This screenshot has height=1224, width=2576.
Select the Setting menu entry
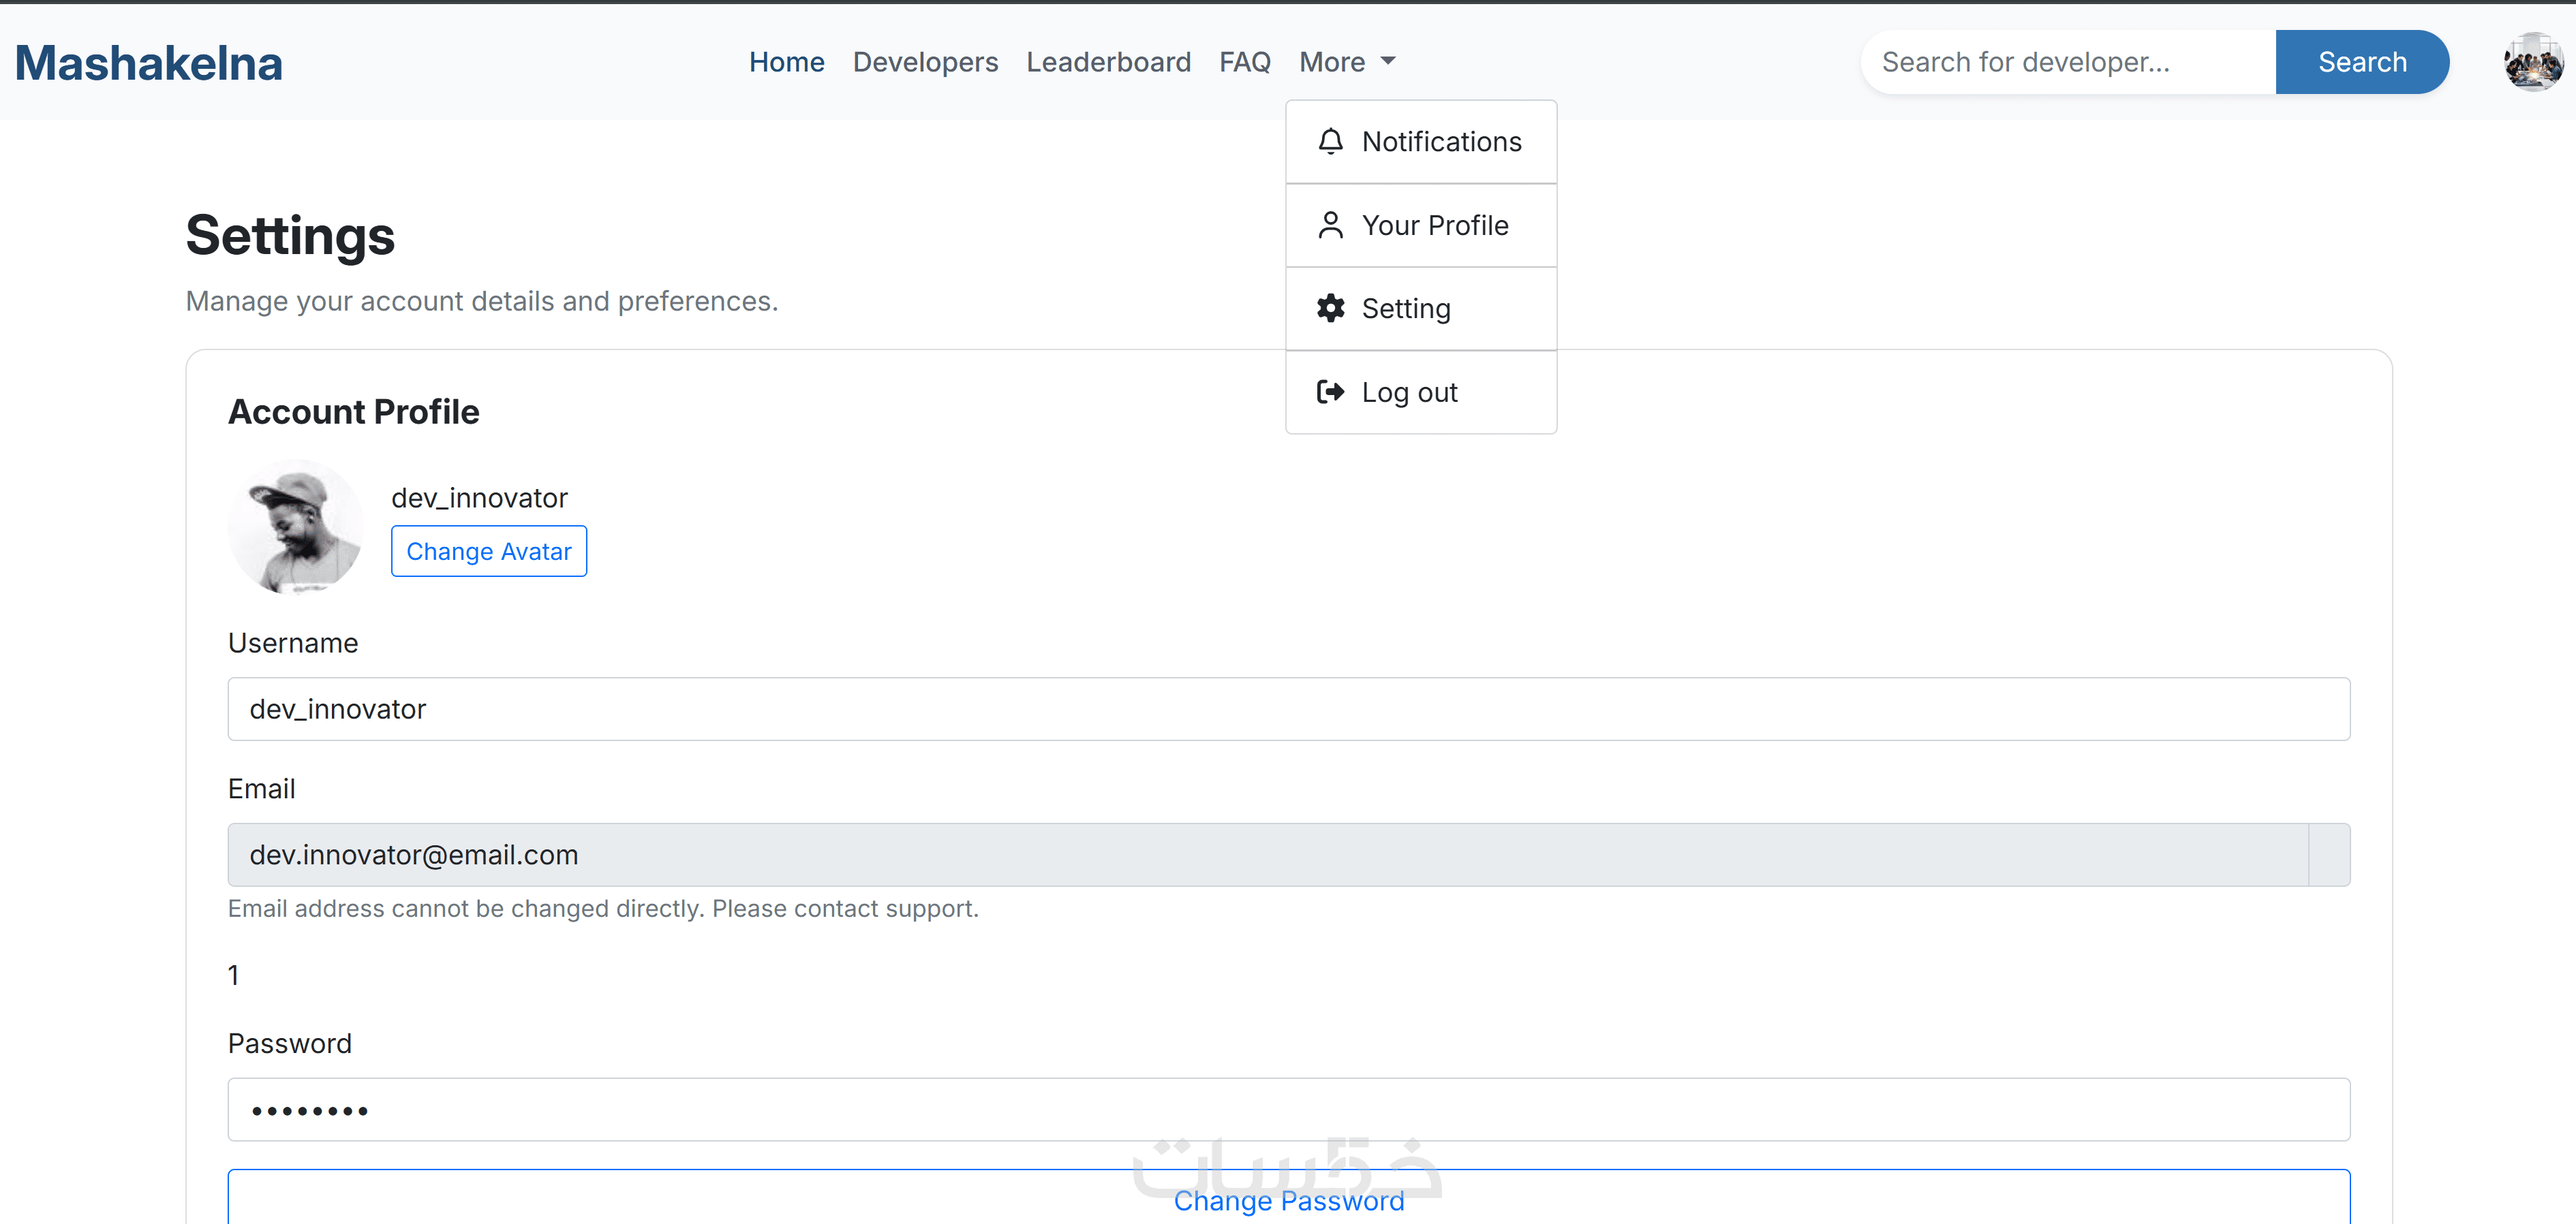(x=1421, y=309)
